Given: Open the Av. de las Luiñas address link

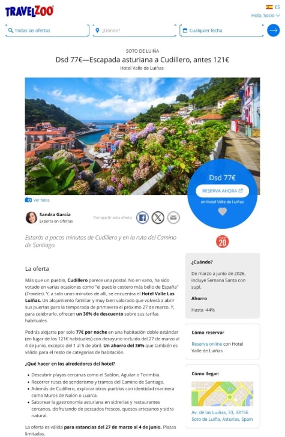Looking at the screenshot, I should pos(222,416).
